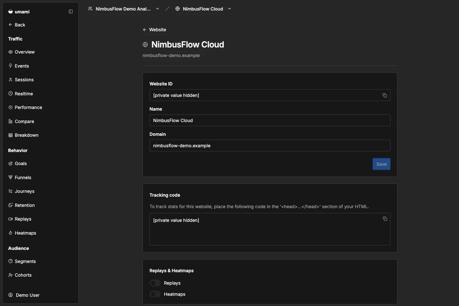Click the Retention cycle icon
459x306 pixels.
pos(11,205)
